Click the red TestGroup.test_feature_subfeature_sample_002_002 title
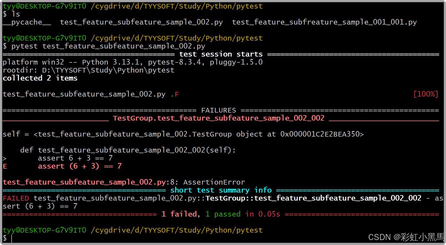This screenshot has height=245, width=446. point(219,118)
